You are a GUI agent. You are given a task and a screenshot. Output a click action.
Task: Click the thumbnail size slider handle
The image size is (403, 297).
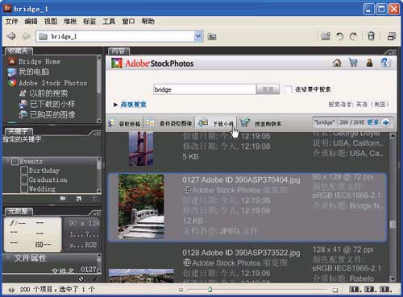coord(210,289)
